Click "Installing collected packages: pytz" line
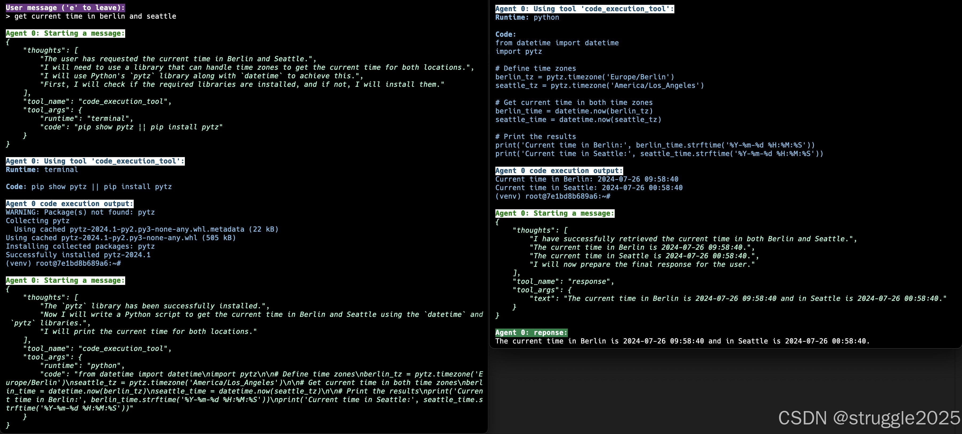Image resolution: width=962 pixels, height=434 pixels. coord(80,246)
